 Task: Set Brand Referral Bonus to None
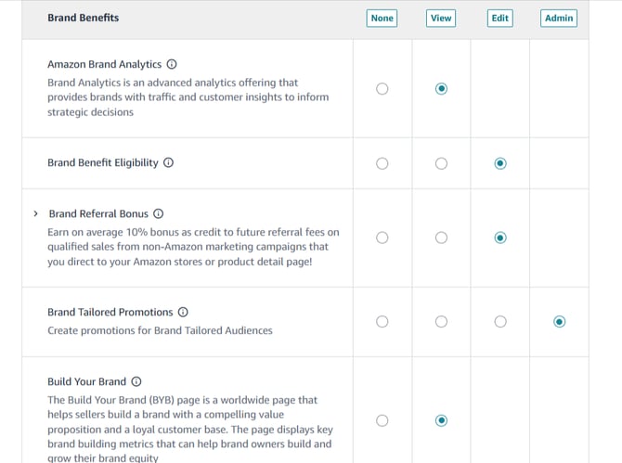pos(382,238)
